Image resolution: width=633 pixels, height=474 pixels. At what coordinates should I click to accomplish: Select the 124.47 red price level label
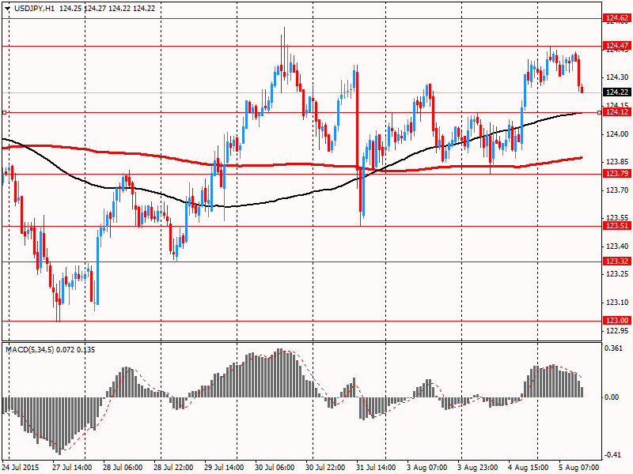616,46
